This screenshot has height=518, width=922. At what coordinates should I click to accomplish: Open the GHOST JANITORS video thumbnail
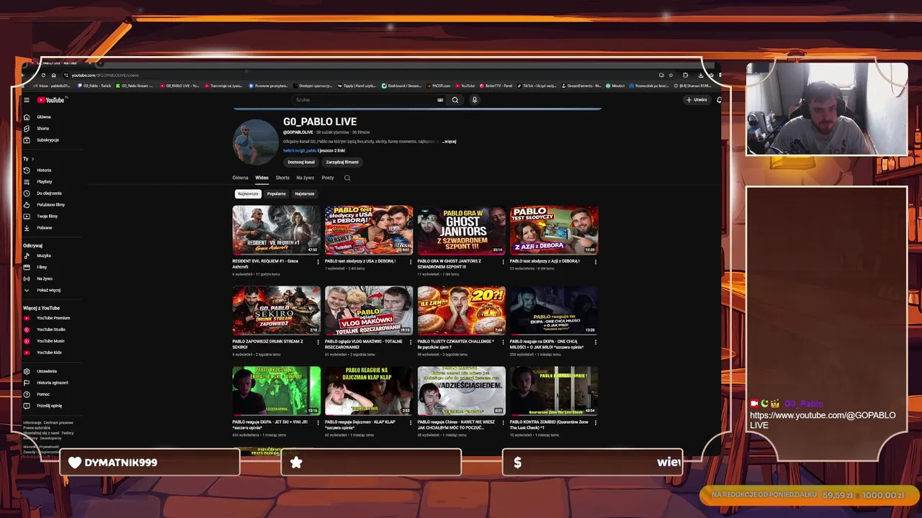pyautogui.click(x=462, y=230)
